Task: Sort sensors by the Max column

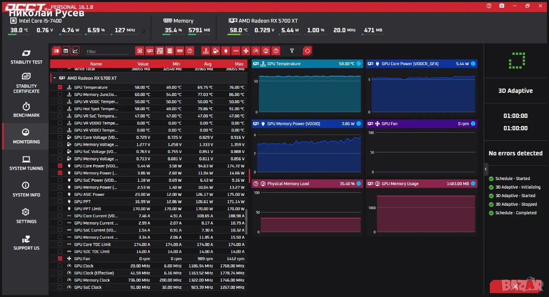Action: point(239,64)
